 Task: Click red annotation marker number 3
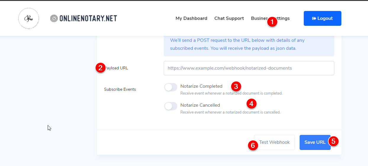click(236, 86)
